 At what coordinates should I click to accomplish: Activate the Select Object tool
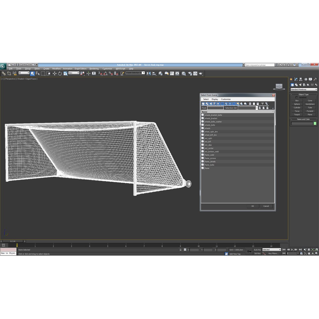click(x=32, y=74)
